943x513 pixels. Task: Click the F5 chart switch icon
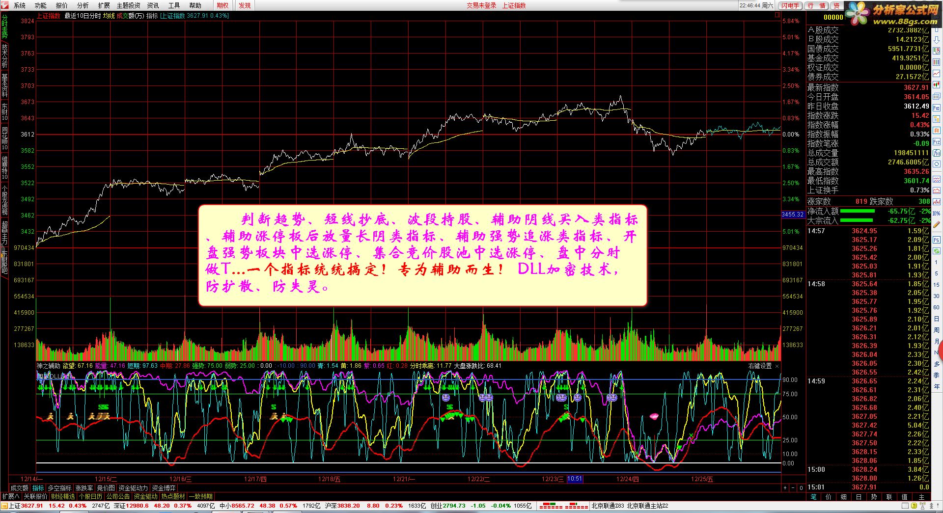pos(936,240)
